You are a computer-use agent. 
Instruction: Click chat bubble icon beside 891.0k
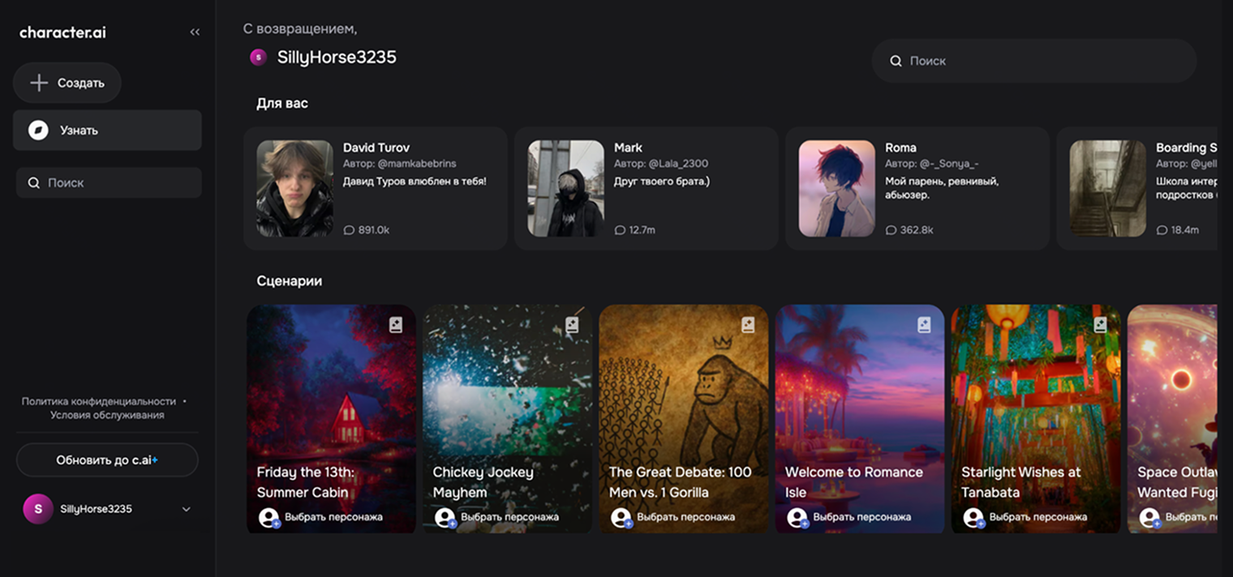click(x=349, y=230)
